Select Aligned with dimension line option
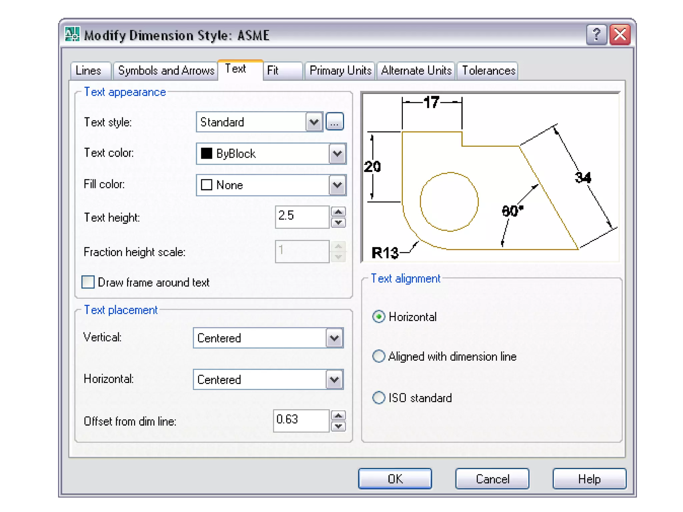Viewport: 683px width, 512px height. click(379, 356)
